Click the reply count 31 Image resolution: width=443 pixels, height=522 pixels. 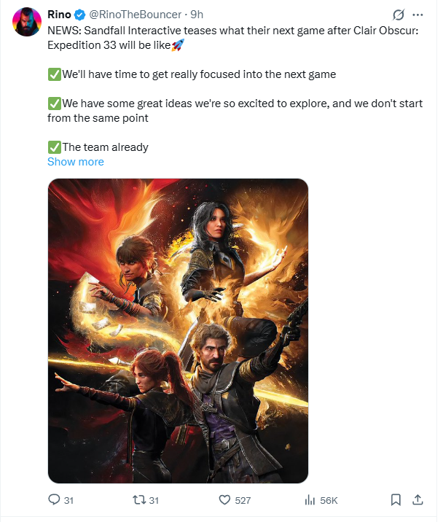pos(68,500)
